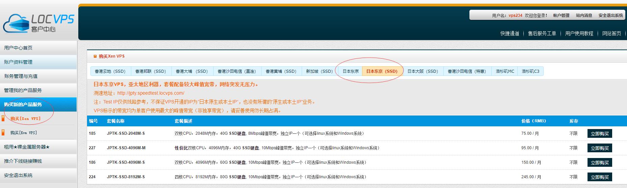This screenshot has height=188, width=627.
Task: Open 账户资料管理 in the sidebar
Action: [38, 62]
